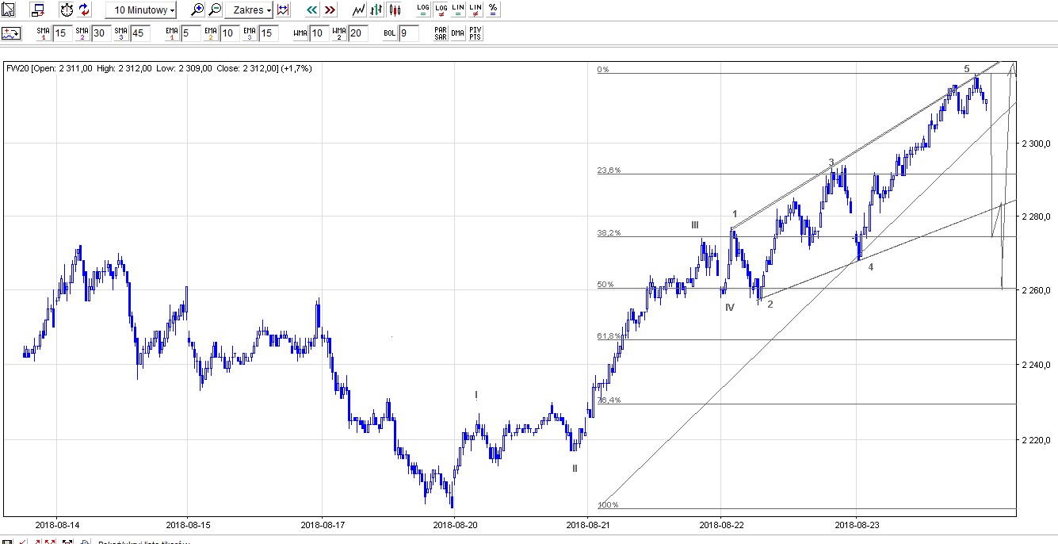
Task: Enable the Parabolic SAR indicator
Action: tap(441, 33)
